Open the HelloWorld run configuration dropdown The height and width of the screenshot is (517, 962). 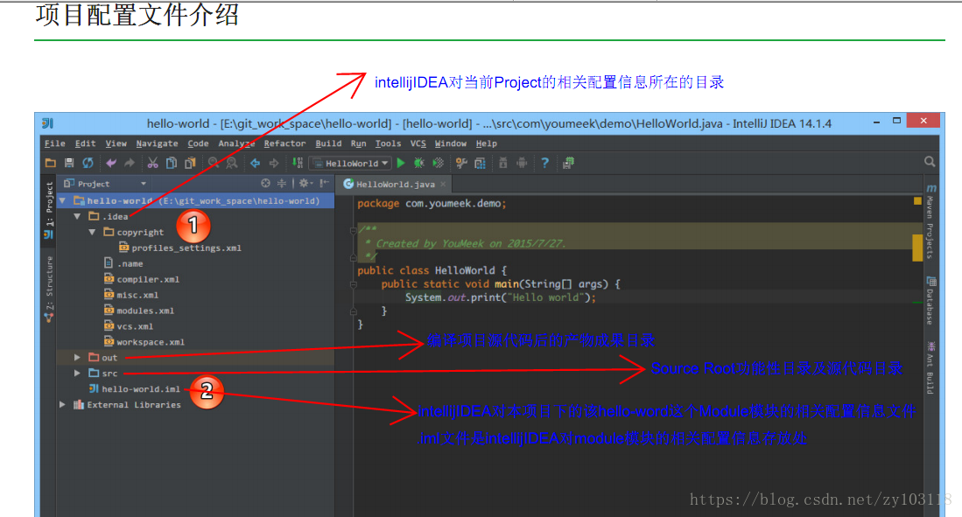click(x=351, y=163)
